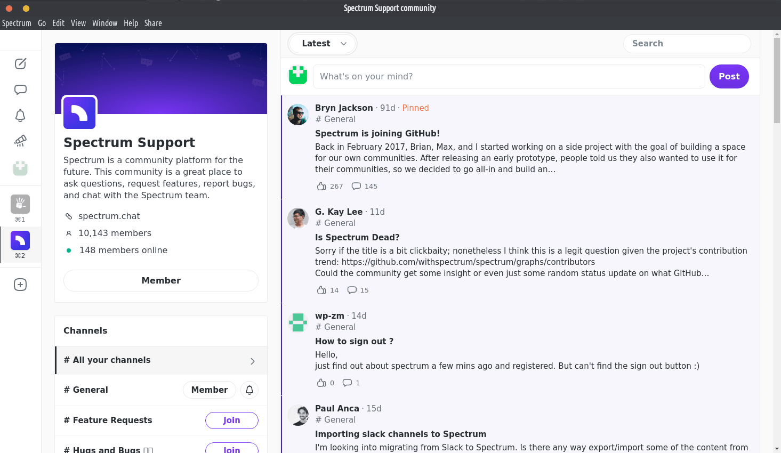The width and height of the screenshot is (781, 453).
Task: Click Bryn Jackson's avatar
Action: pyautogui.click(x=298, y=115)
